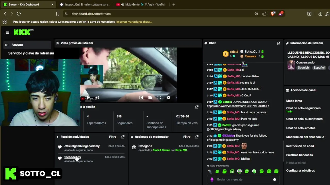Click the share icon in address bar
Viewport: 330px width, 185px height.
point(264,14)
